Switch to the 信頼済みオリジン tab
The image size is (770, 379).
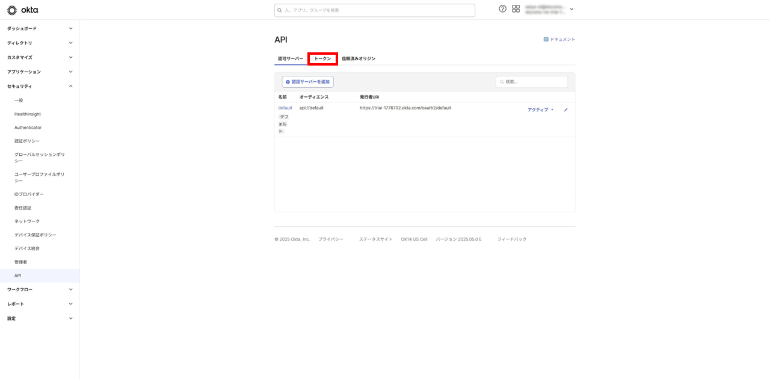pos(359,59)
